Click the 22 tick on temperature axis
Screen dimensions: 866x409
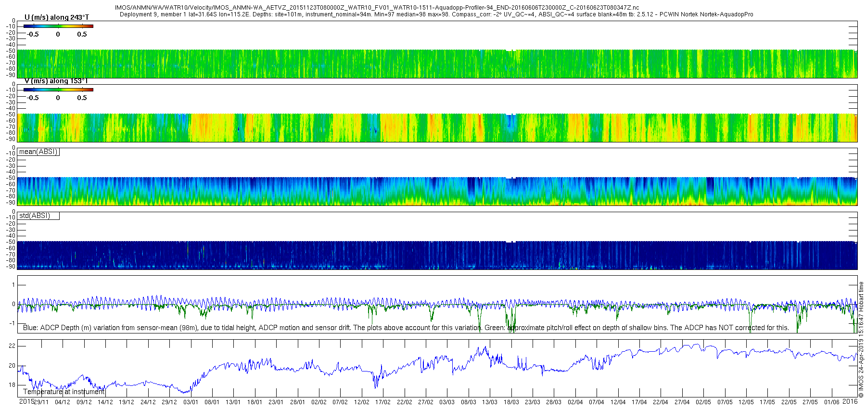tap(12, 346)
